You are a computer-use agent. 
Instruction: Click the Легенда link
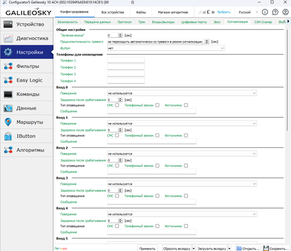click(61, 248)
